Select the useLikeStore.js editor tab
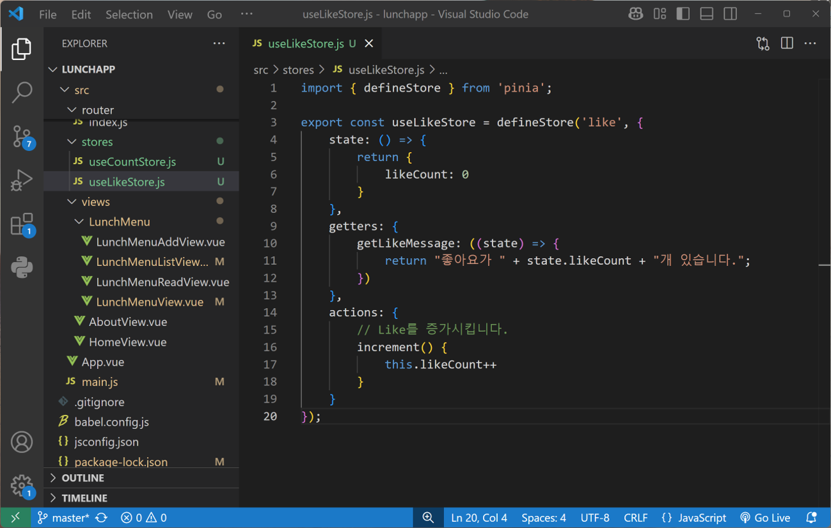 pyautogui.click(x=312, y=43)
